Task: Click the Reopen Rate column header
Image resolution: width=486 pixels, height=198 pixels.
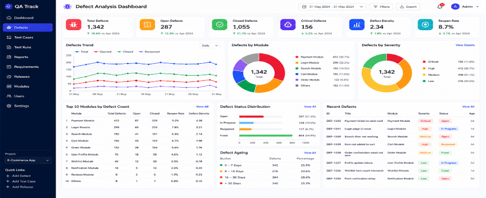Action: 176,114
